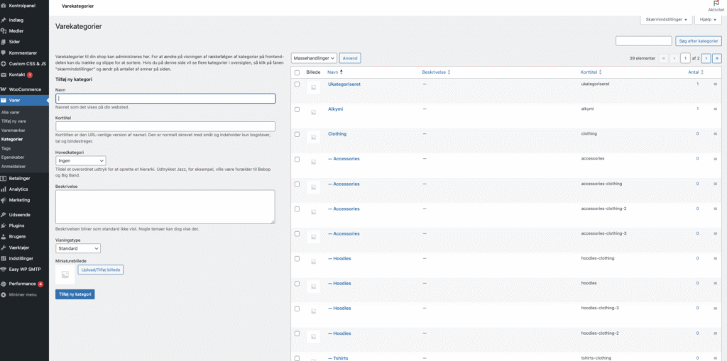727x361 pixels.
Task: Open the Skærmindstillinger tab
Action: (666, 20)
